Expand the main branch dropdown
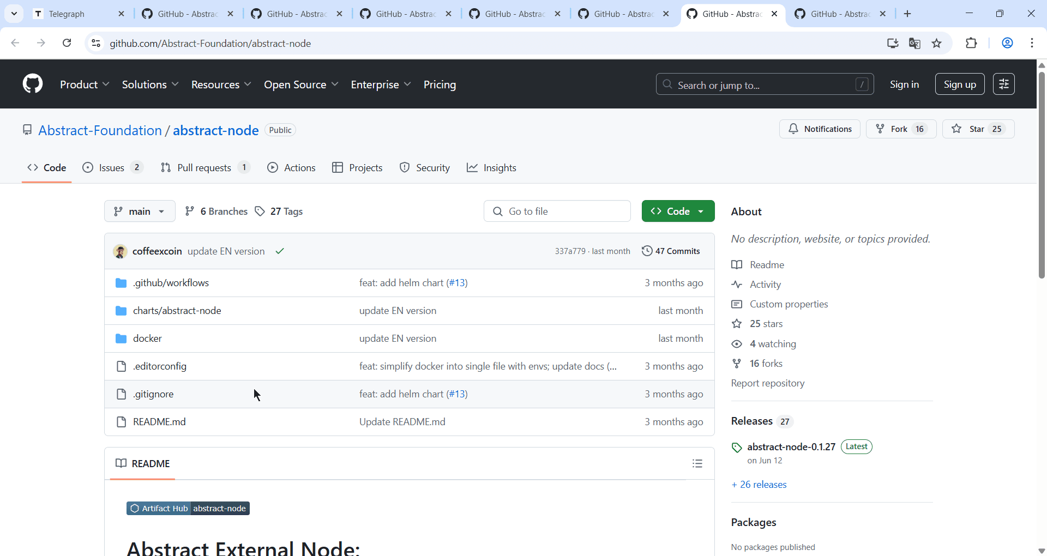1047x556 pixels. pyautogui.click(x=140, y=211)
